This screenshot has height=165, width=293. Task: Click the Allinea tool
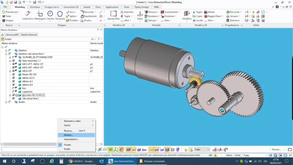coord(210,12)
